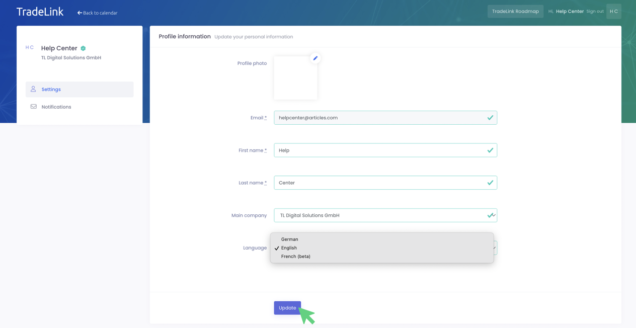This screenshot has width=636, height=328.
Task: Click into the Email input field
Action: [x=380, y=118]
